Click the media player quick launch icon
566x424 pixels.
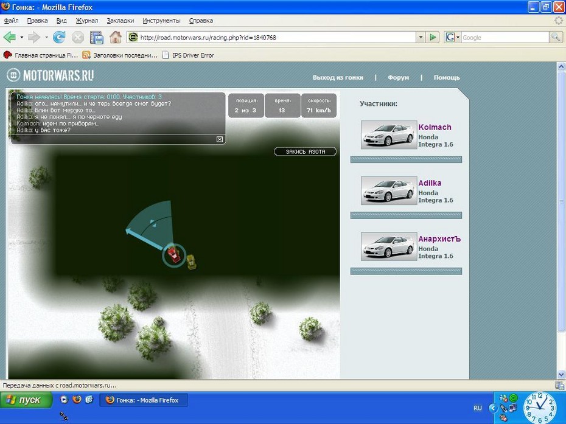click(x=64, y=400)
